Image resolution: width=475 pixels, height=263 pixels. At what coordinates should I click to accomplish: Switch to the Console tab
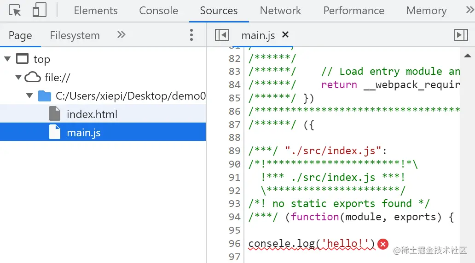[158, 11]
